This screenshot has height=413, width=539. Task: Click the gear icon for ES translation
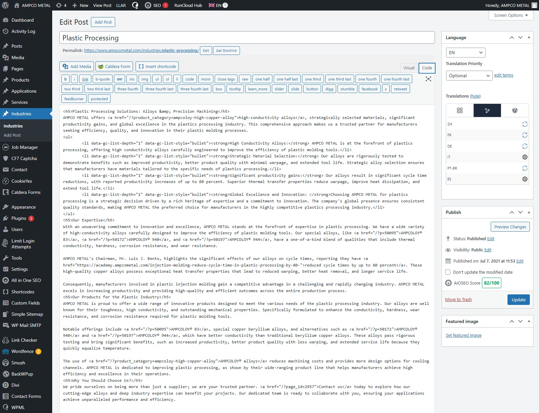pos(525,179)
